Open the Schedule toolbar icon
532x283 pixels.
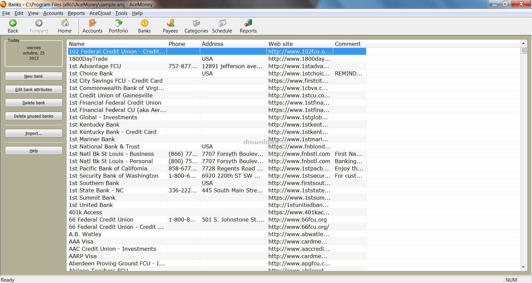click(x=222, y=23)
